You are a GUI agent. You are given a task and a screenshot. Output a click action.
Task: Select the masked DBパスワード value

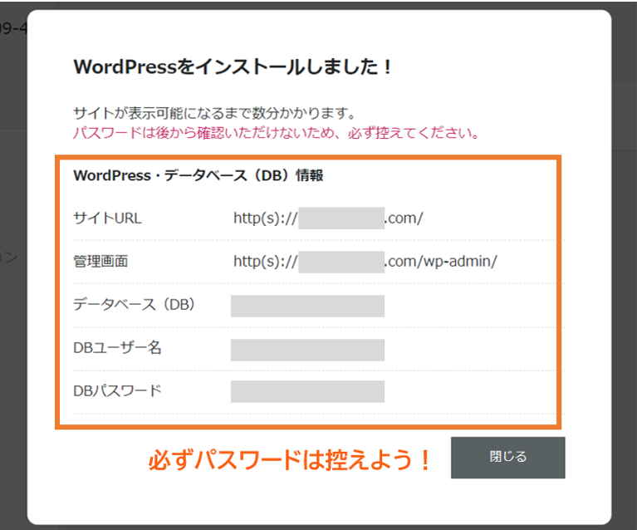click(307, 391)
